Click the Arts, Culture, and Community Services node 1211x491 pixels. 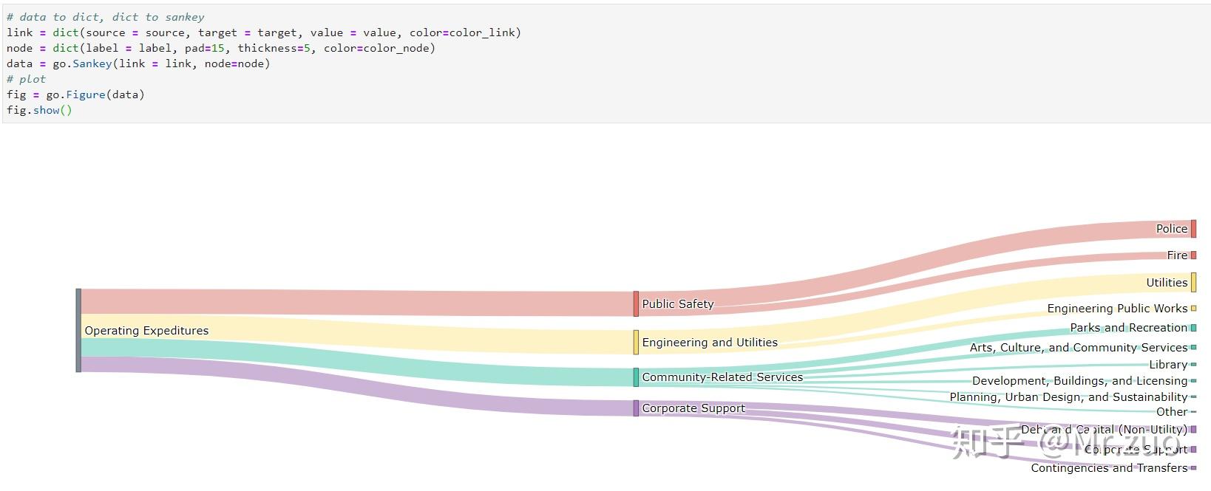1193,347
